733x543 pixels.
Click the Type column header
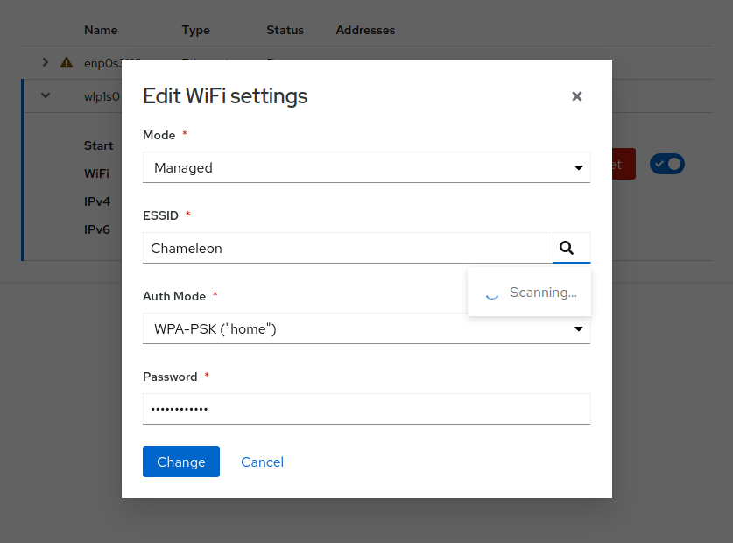click(x=195, y=30)
